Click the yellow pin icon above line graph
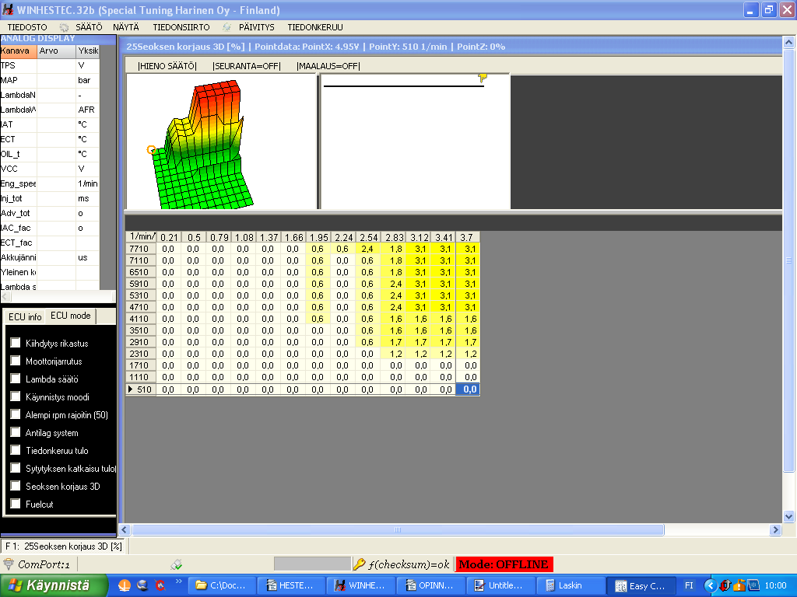The height and width of the screenshot is (597, 797). (x=483, y=78)
